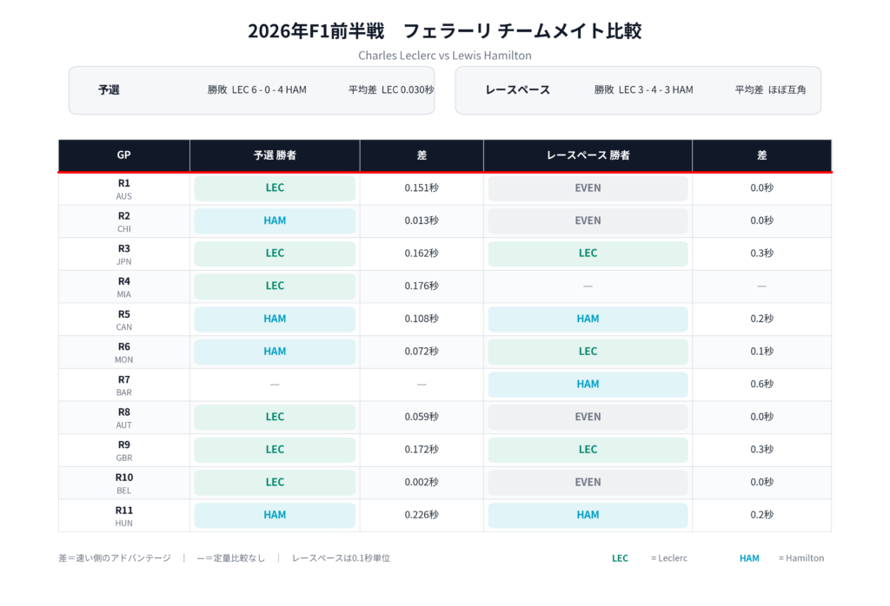Click the = Leclerc legend text

(669, 558)
